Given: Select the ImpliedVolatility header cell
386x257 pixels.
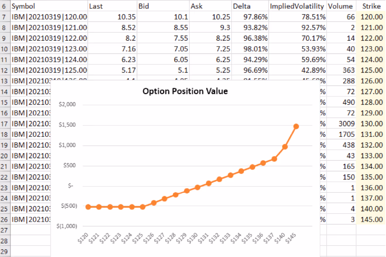Looking at the screenshot, I should pos(297,6).
